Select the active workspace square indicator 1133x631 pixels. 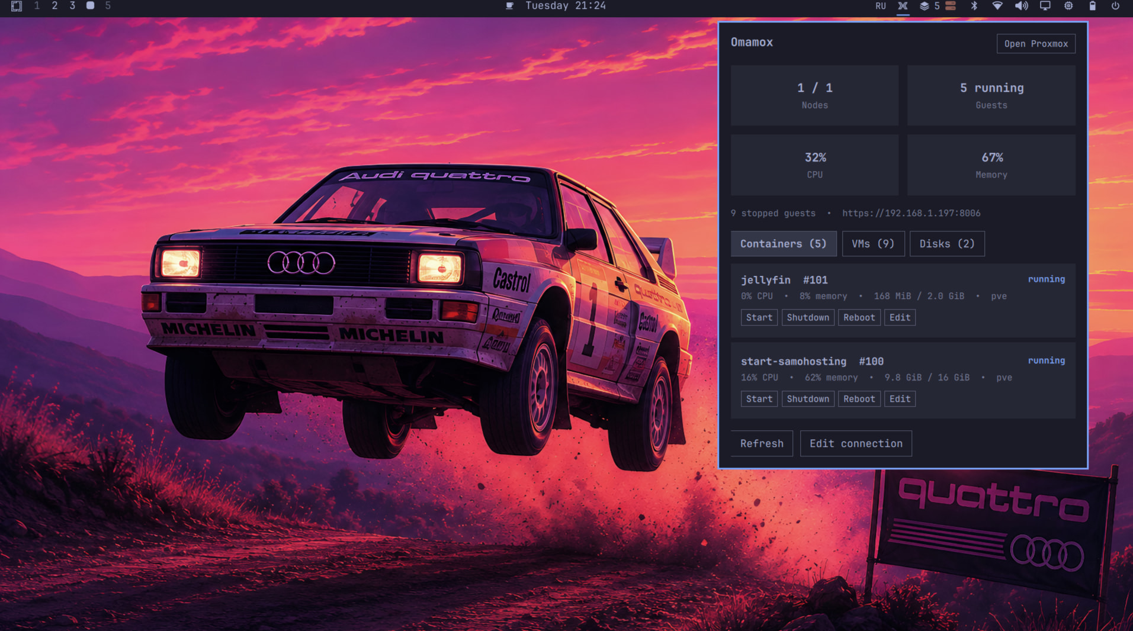click(x=90, y=6)
